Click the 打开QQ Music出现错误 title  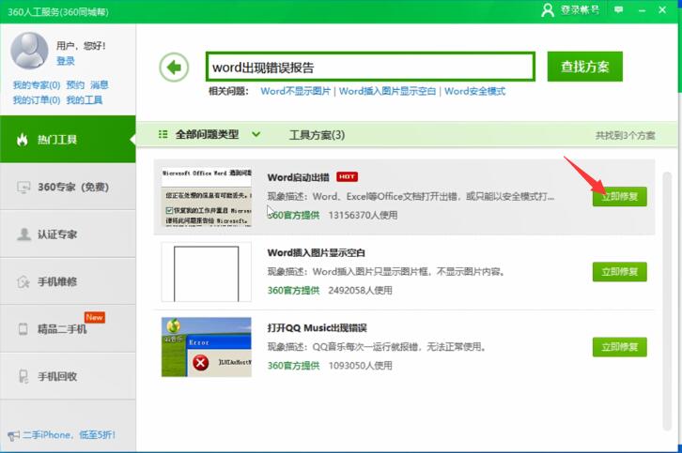click(x=318, y=327)
